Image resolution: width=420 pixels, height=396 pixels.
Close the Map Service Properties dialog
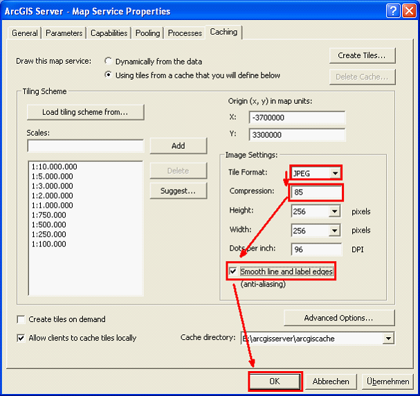(x=410, y=11)
